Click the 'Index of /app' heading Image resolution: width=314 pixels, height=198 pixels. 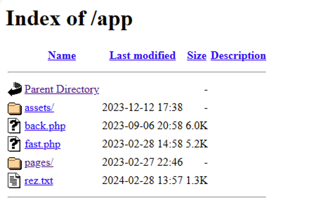[69, 19]
